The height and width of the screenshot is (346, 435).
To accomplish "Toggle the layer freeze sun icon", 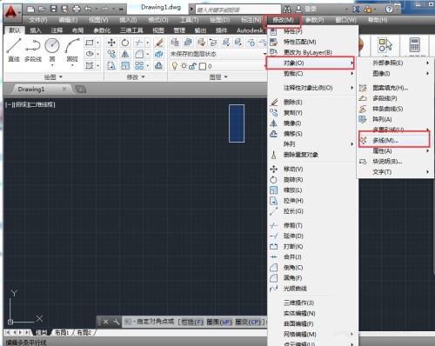I will click(184, 66).
